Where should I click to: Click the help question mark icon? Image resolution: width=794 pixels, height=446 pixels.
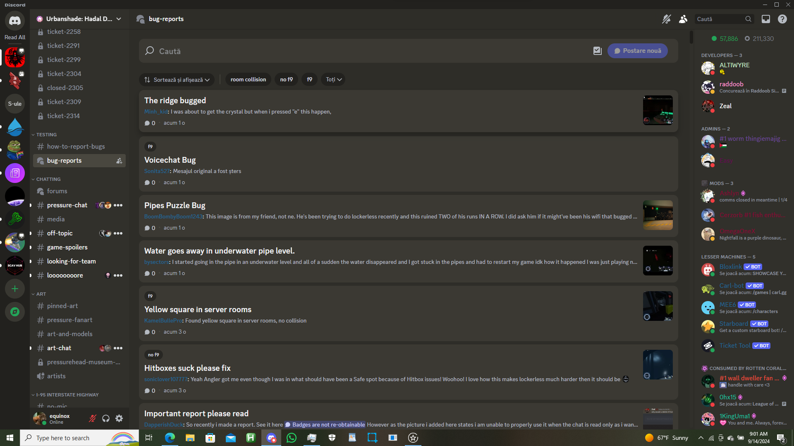(782, 19)
